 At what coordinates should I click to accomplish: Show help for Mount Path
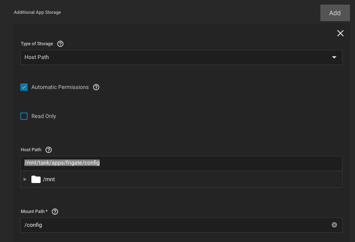[55, 212]
